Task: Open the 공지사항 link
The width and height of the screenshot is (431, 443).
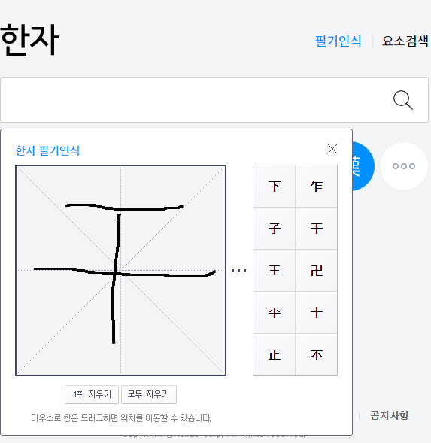Action: [x=390, y=415]
